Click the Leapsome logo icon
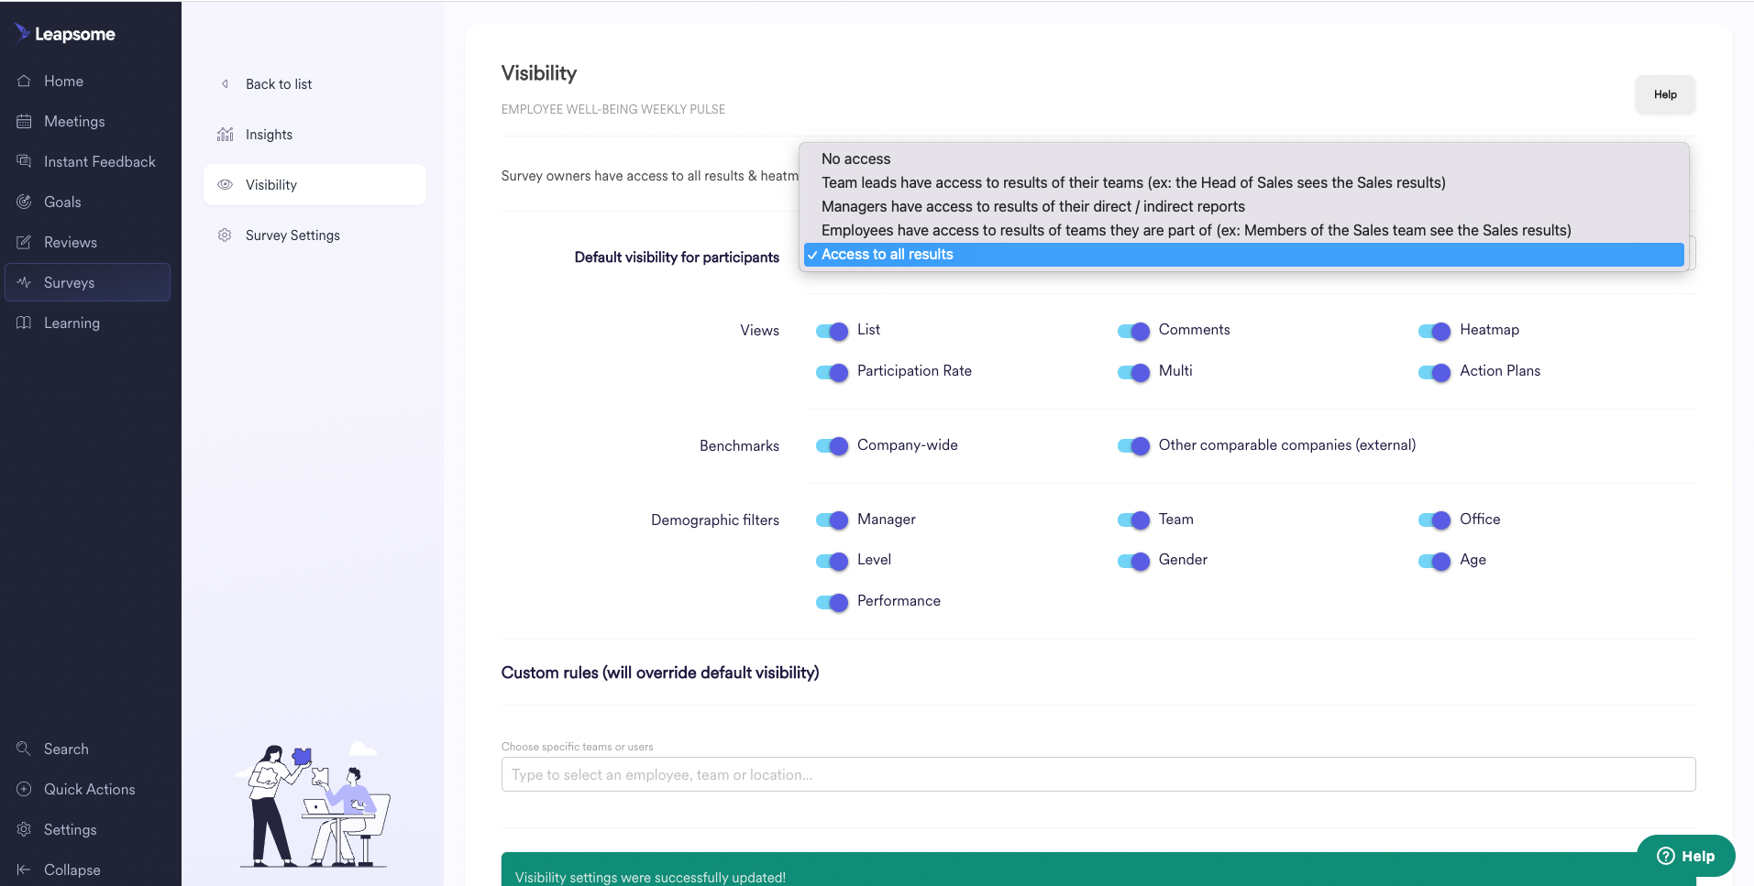Screen dimensions: 1754x886 pyautogui.click(x=22, y=32)
